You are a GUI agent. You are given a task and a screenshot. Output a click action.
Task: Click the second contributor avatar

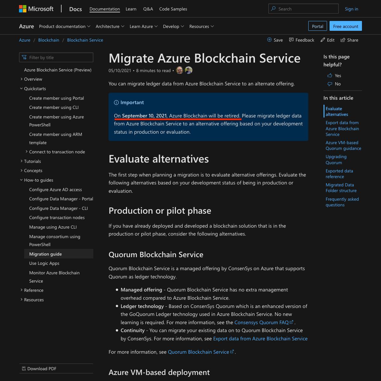pyautogui.click(x=189, y=70)
